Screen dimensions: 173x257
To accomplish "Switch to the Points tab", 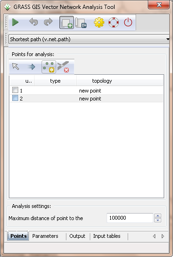I will tap(18, 236).
